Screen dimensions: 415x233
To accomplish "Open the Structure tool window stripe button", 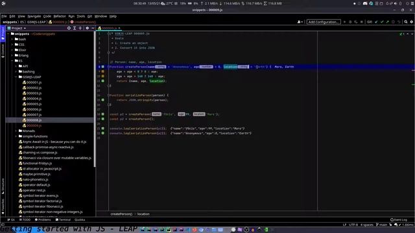I will 3,186.
